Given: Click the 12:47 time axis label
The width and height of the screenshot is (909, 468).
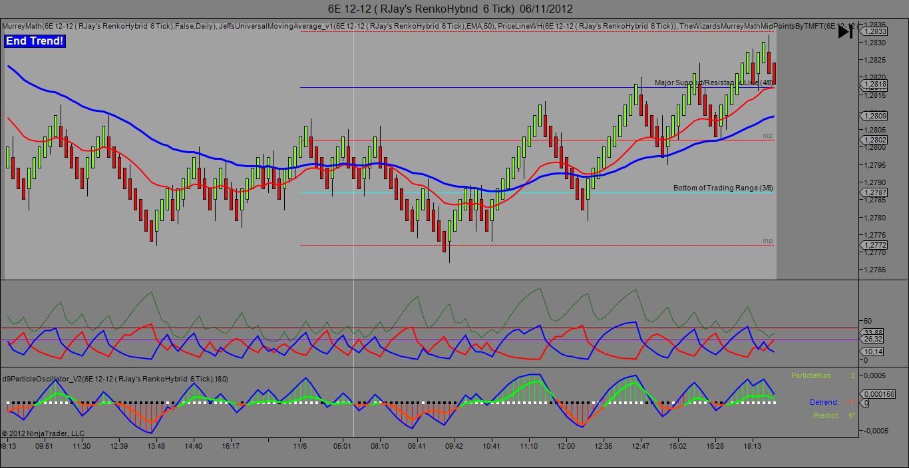Looking at the screenshot, I should (641, 447).
